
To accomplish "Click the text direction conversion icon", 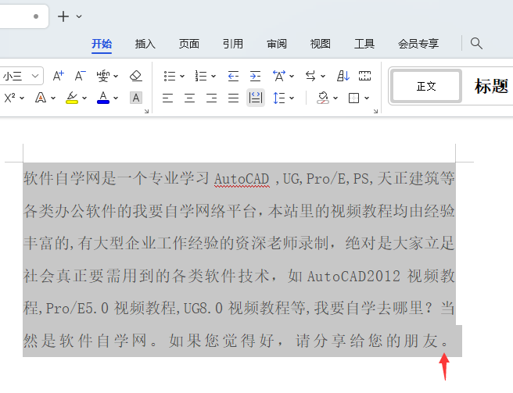I will (310, 76).
